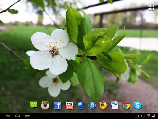Viewport: 158px width, 119px height.
Task: Open the Skype app
Action: 138,105
